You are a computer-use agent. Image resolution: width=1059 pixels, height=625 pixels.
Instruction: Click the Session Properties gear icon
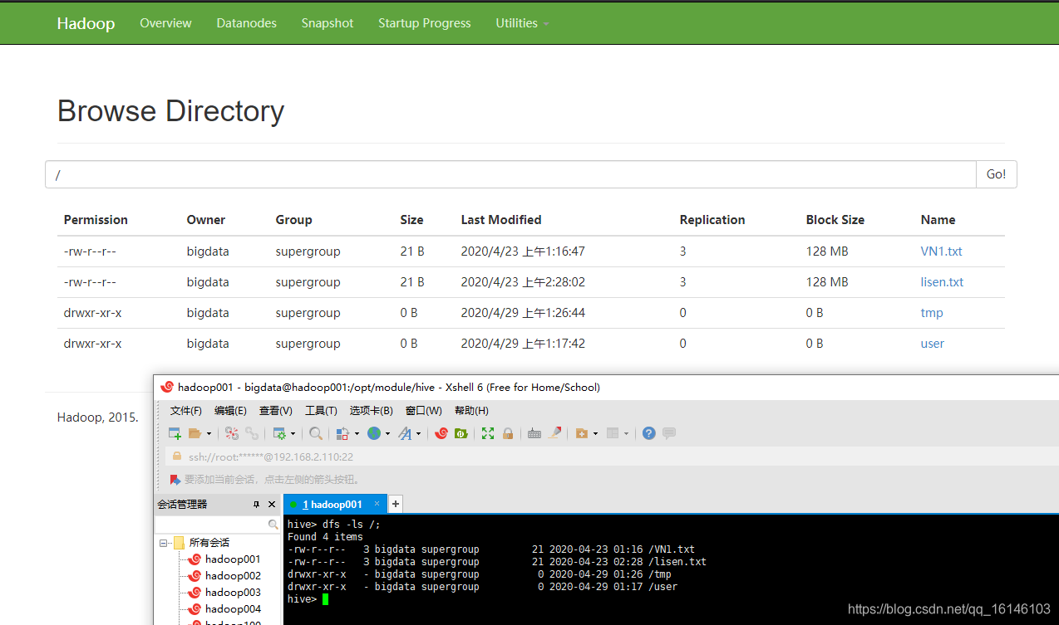coord(279,433)
